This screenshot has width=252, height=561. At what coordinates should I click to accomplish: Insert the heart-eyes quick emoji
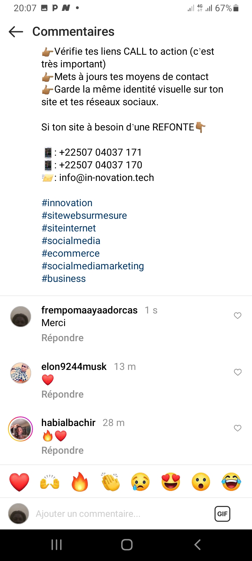coord(171,482)
